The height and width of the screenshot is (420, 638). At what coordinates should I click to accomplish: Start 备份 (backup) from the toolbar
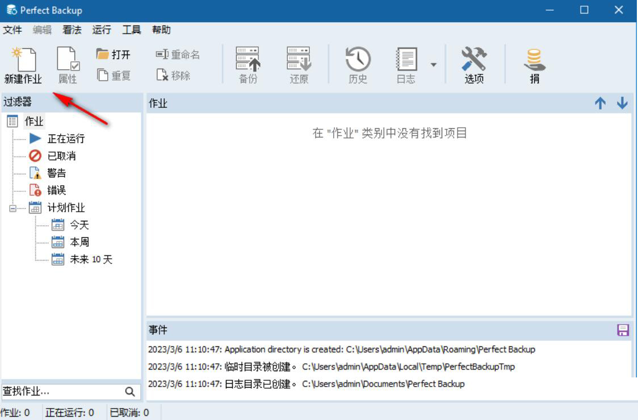(x=248, y=65)
